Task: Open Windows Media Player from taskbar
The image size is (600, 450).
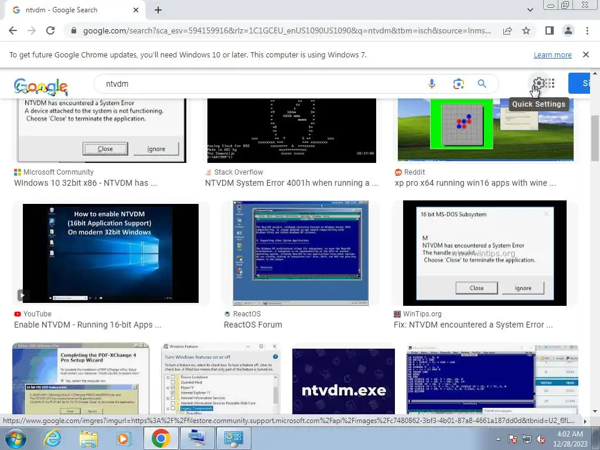Action: (123, 438)
